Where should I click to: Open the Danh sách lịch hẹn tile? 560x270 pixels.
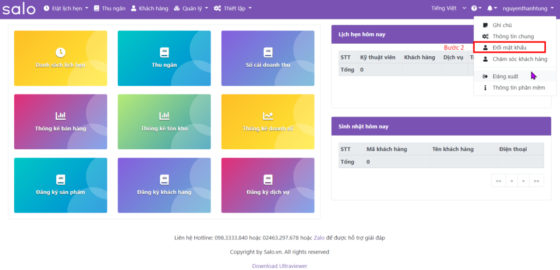click(60, 58)
